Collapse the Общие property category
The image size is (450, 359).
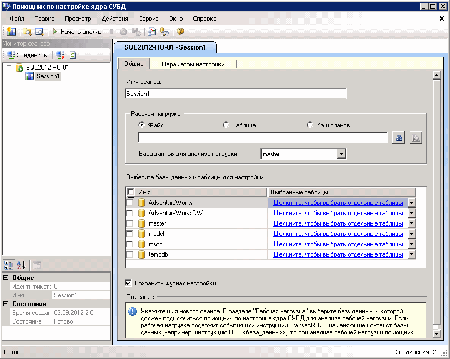(6, 277)
